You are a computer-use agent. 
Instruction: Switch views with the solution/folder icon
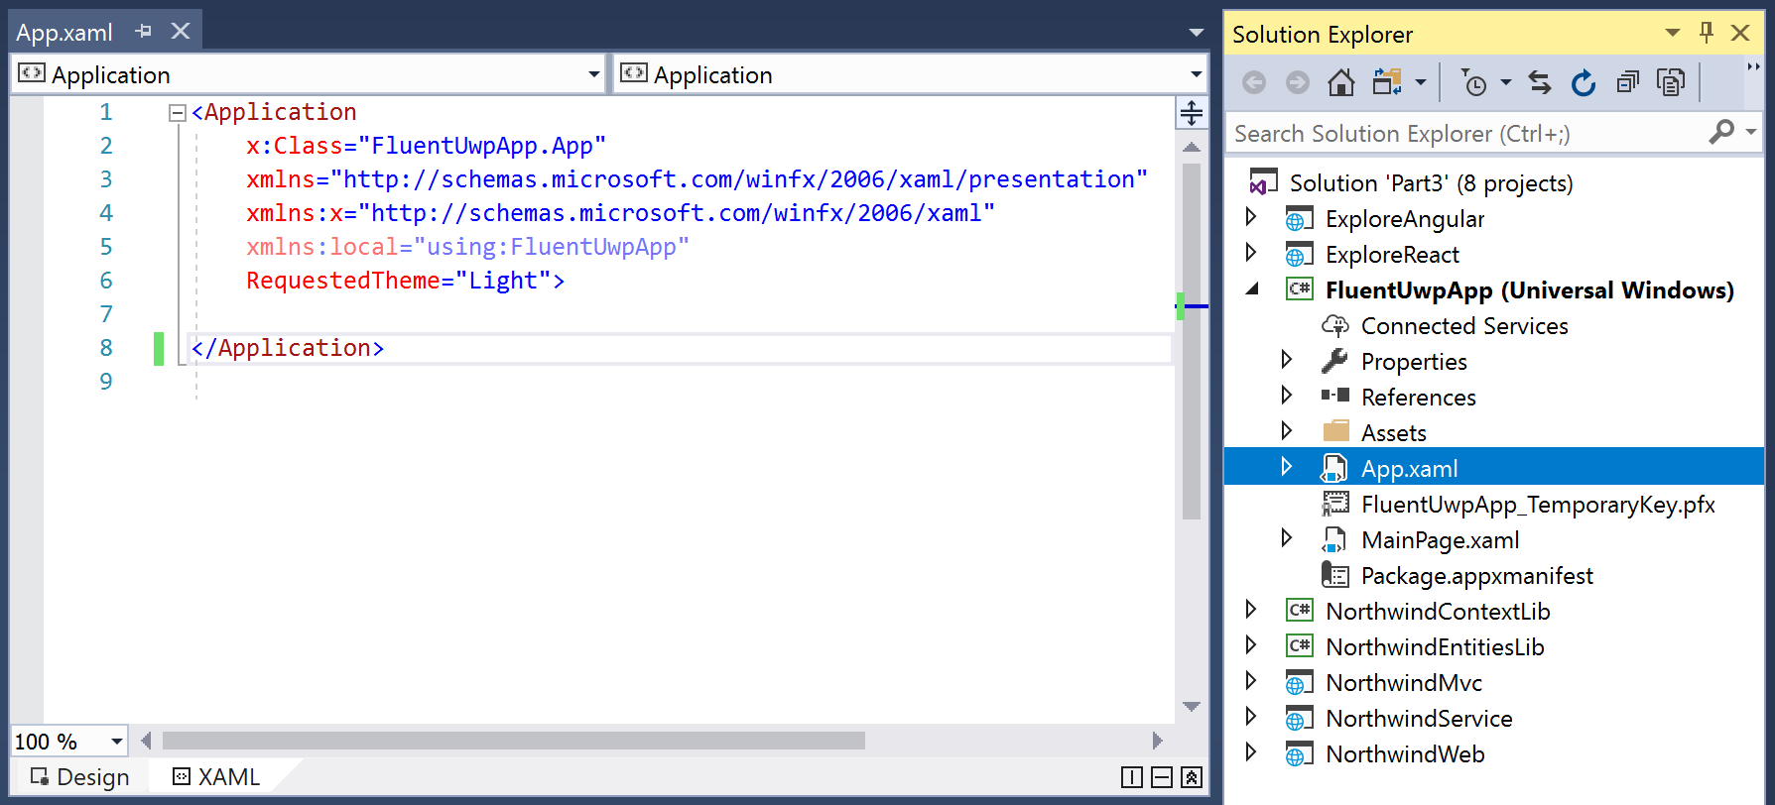pos(1387,82)
